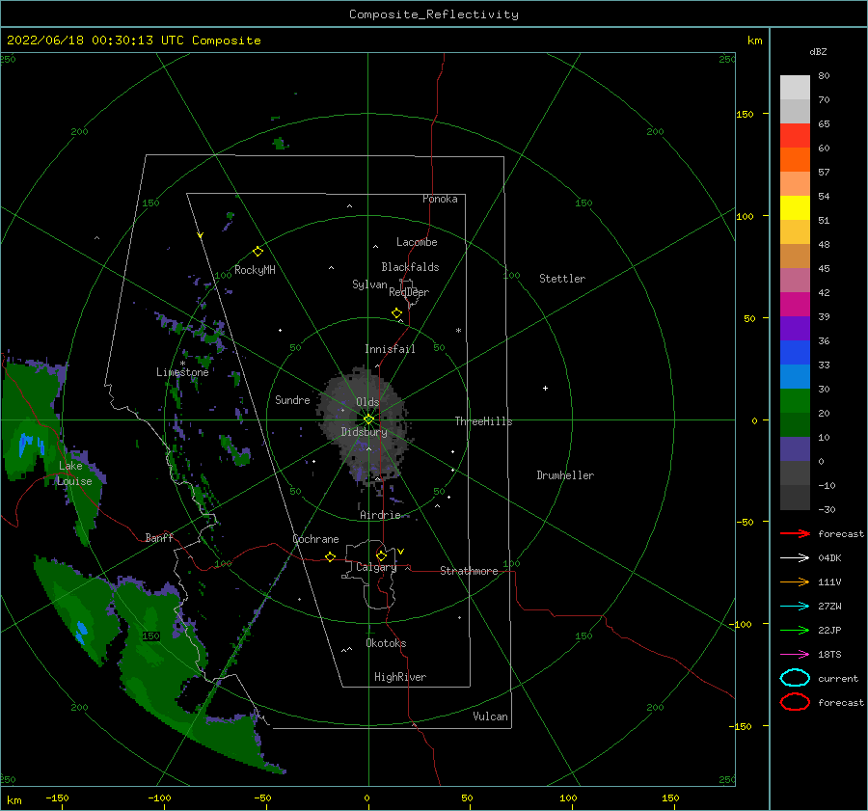Click the red forecast arrow in legend
The width and height of the screenshot is (868, 811).
[795, 533]
